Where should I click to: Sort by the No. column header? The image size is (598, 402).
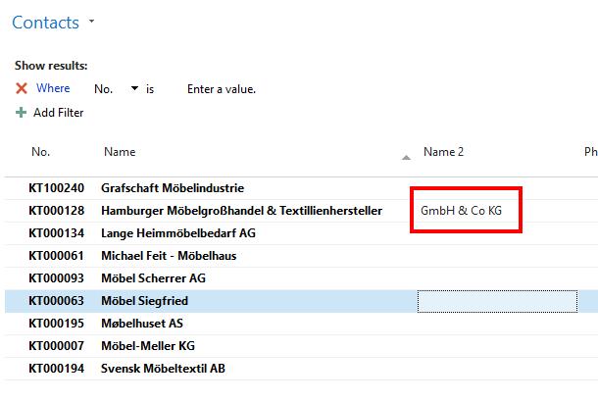pos(41,152)
